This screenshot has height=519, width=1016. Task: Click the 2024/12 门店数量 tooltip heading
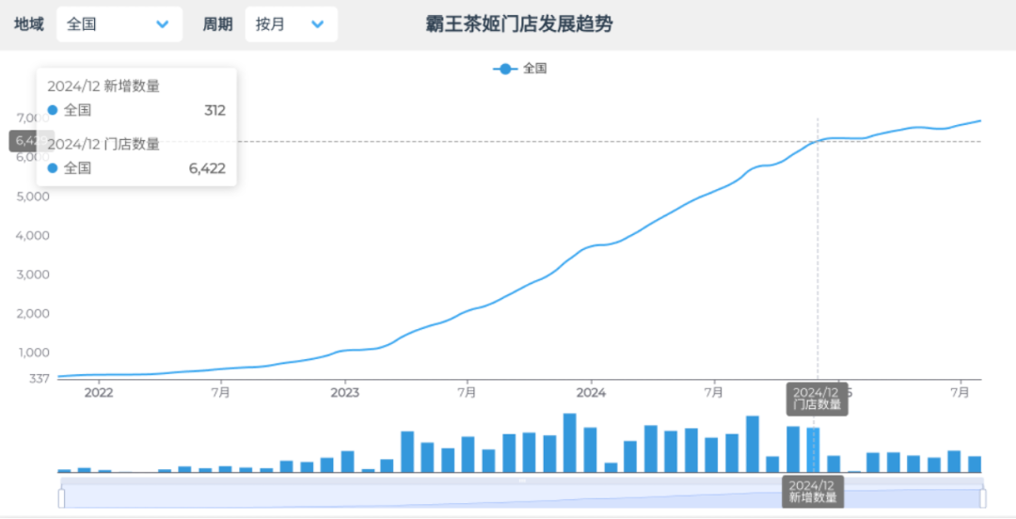tap(103, 144)
